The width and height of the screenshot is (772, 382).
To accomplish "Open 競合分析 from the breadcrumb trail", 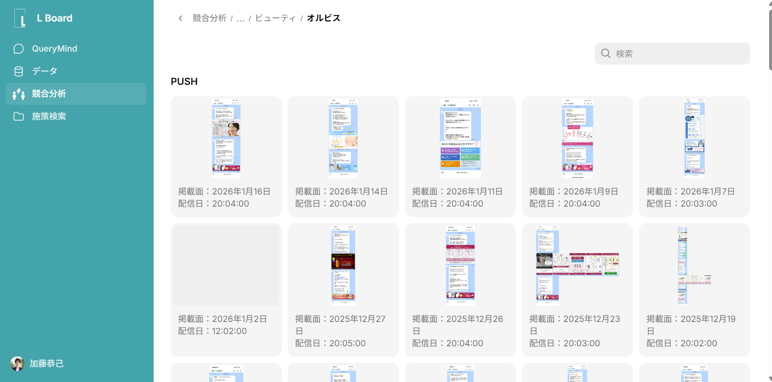I will pyautogui.click(x=209, y=18).
